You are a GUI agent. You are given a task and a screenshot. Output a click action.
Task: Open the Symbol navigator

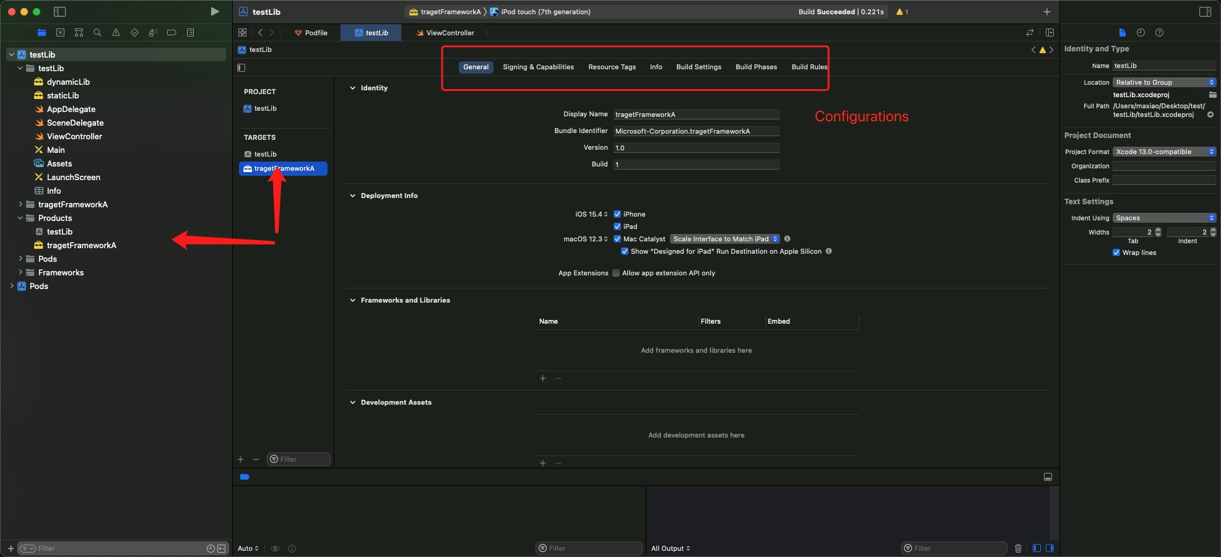79,33
